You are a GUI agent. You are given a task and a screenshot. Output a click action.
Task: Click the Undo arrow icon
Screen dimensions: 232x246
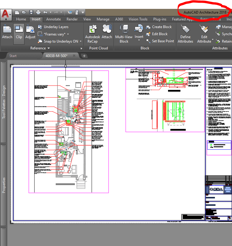click(45, 12)
